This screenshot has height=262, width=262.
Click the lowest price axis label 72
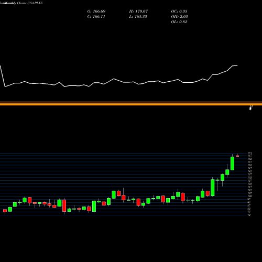tap(249, 215)
